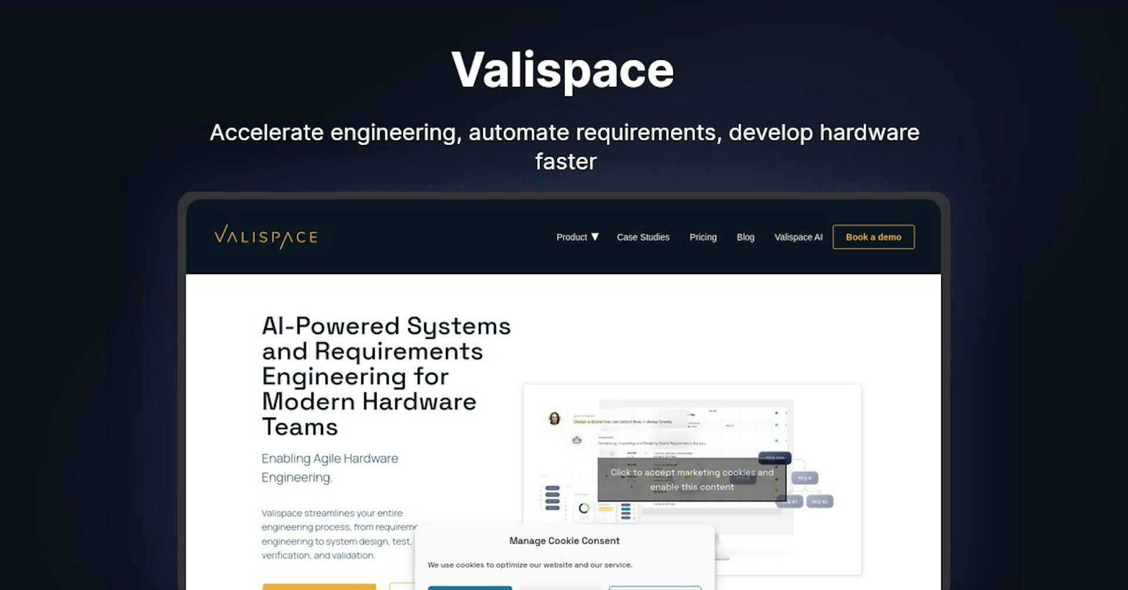Click the robot assistant icon in the preview

576,440
